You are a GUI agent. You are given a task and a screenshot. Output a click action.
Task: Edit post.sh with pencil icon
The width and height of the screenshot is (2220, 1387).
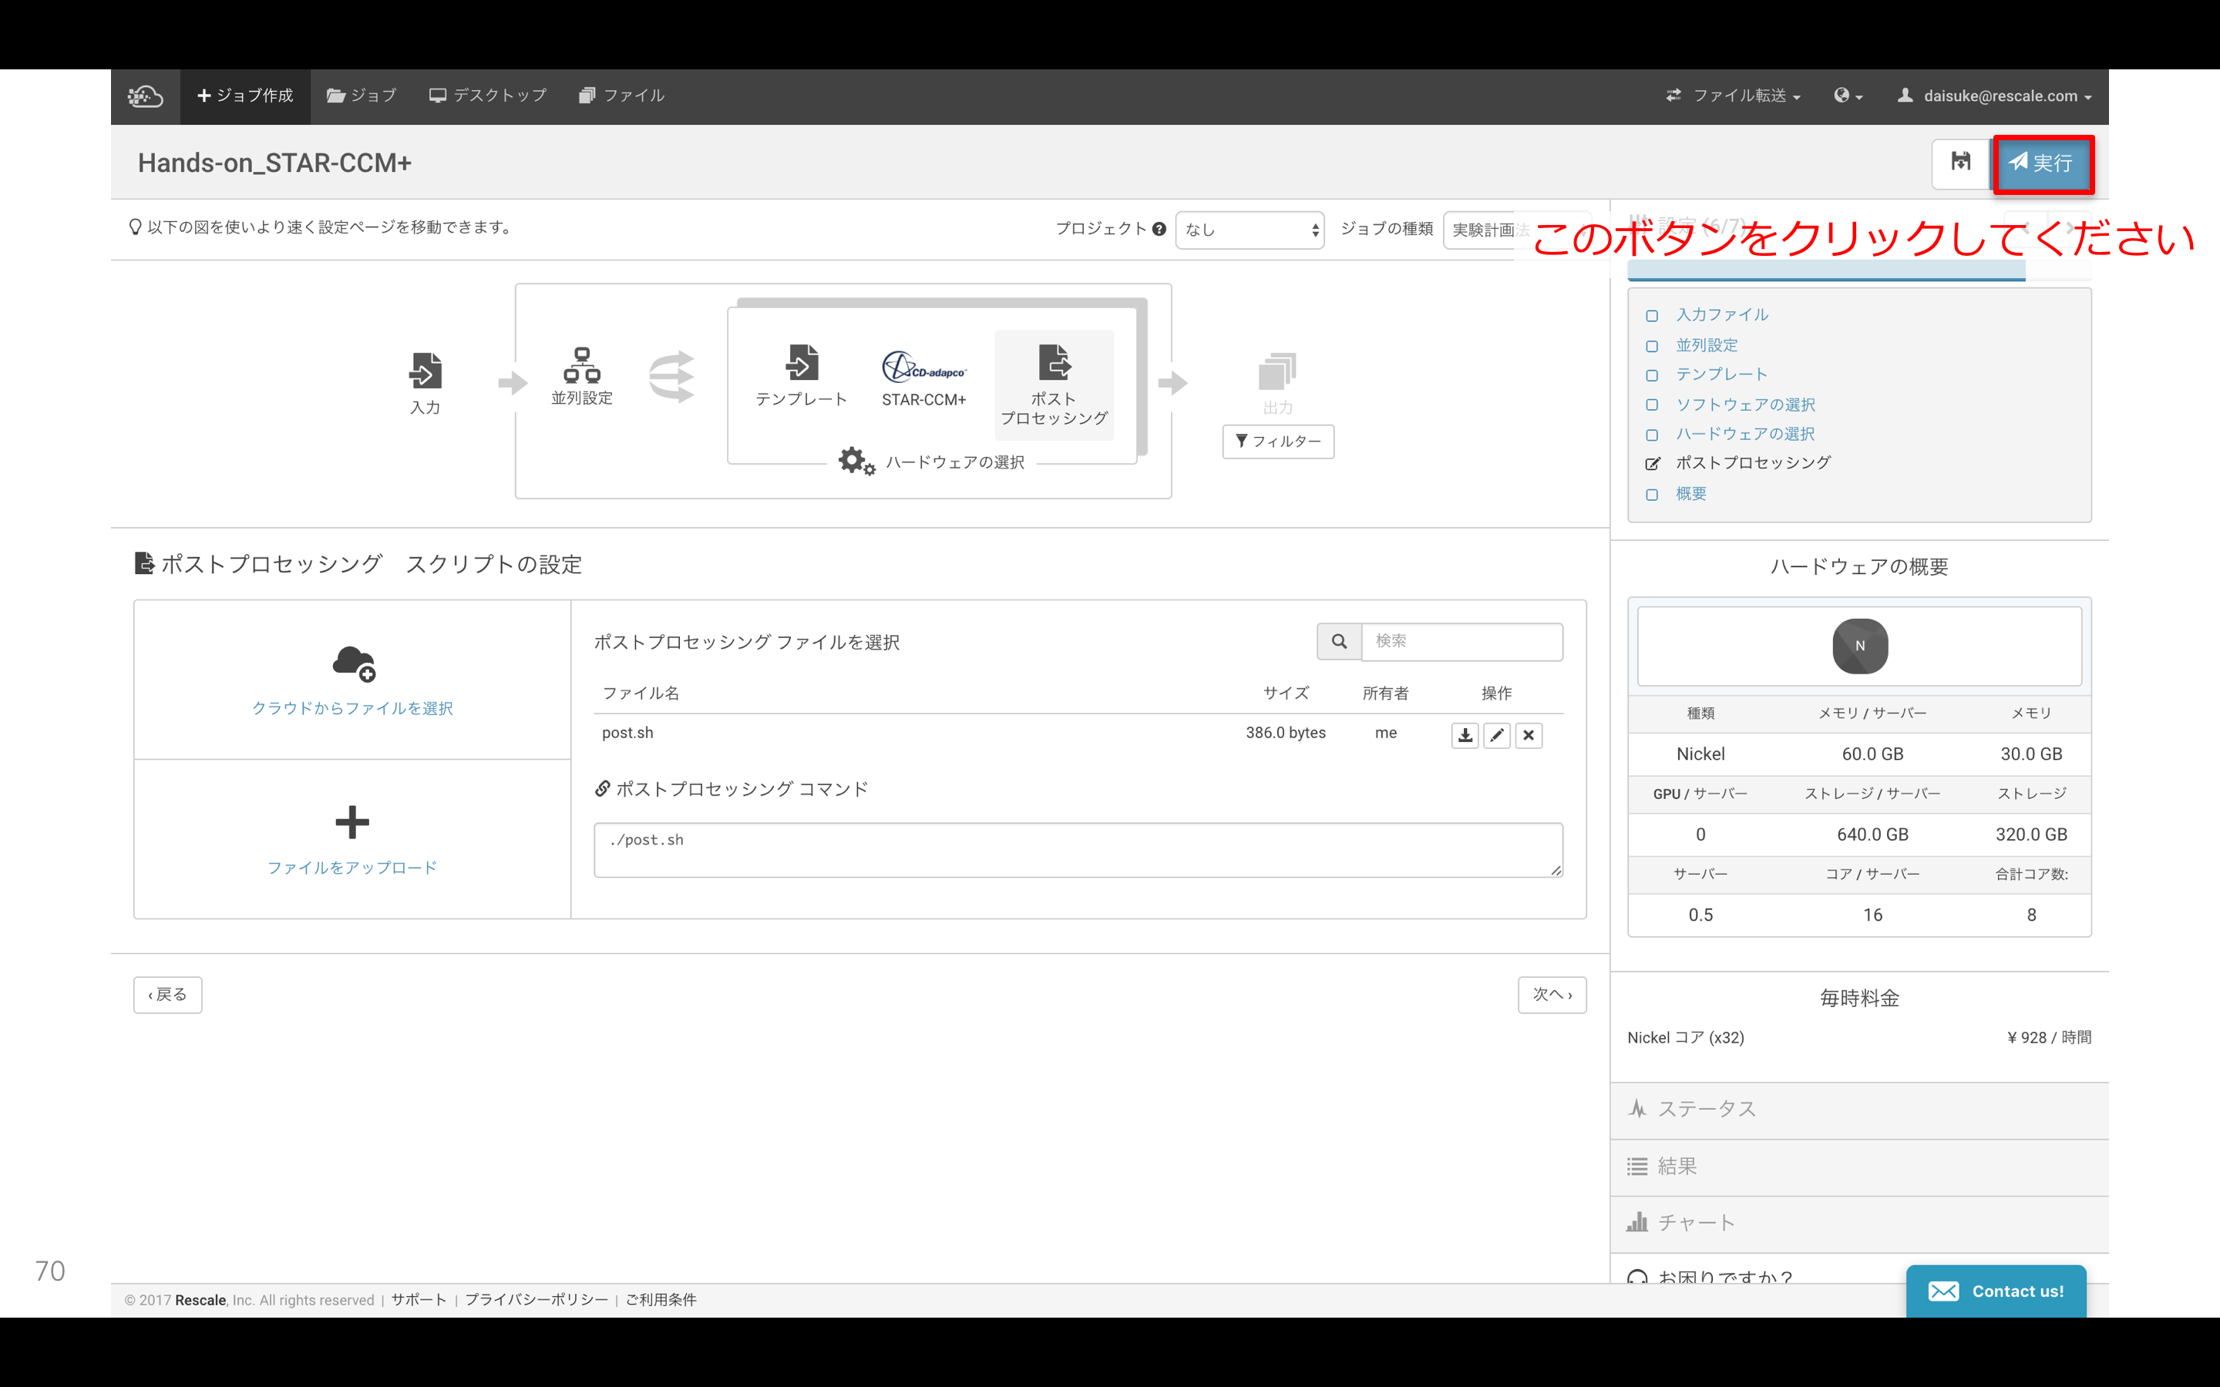point(1496,735)
